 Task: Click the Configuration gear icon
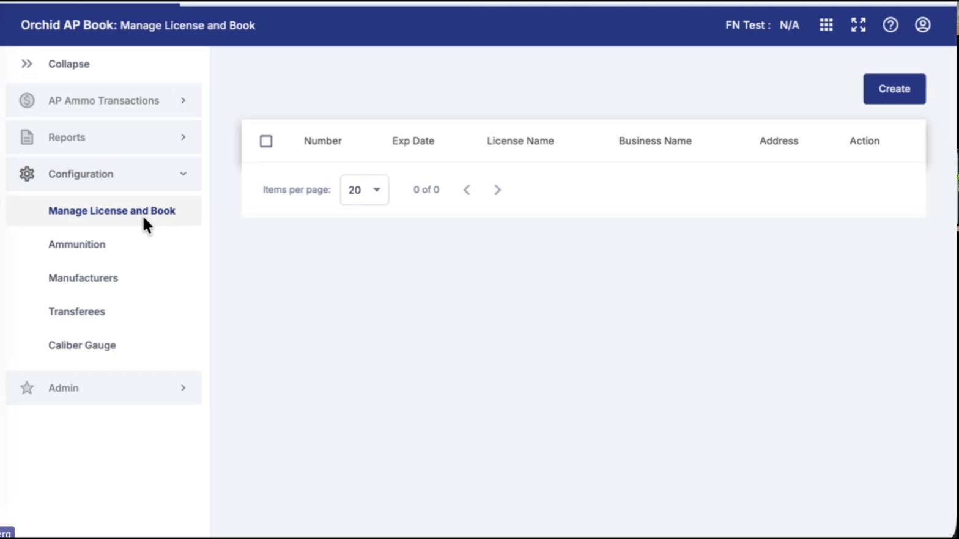point(26,174)
